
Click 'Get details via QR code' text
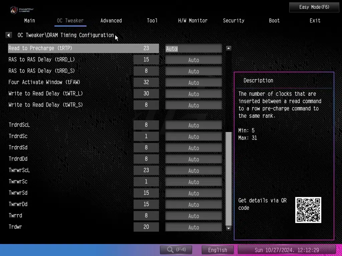point(263,204)
